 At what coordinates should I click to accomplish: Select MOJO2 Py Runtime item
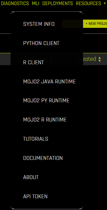[46, 101]
